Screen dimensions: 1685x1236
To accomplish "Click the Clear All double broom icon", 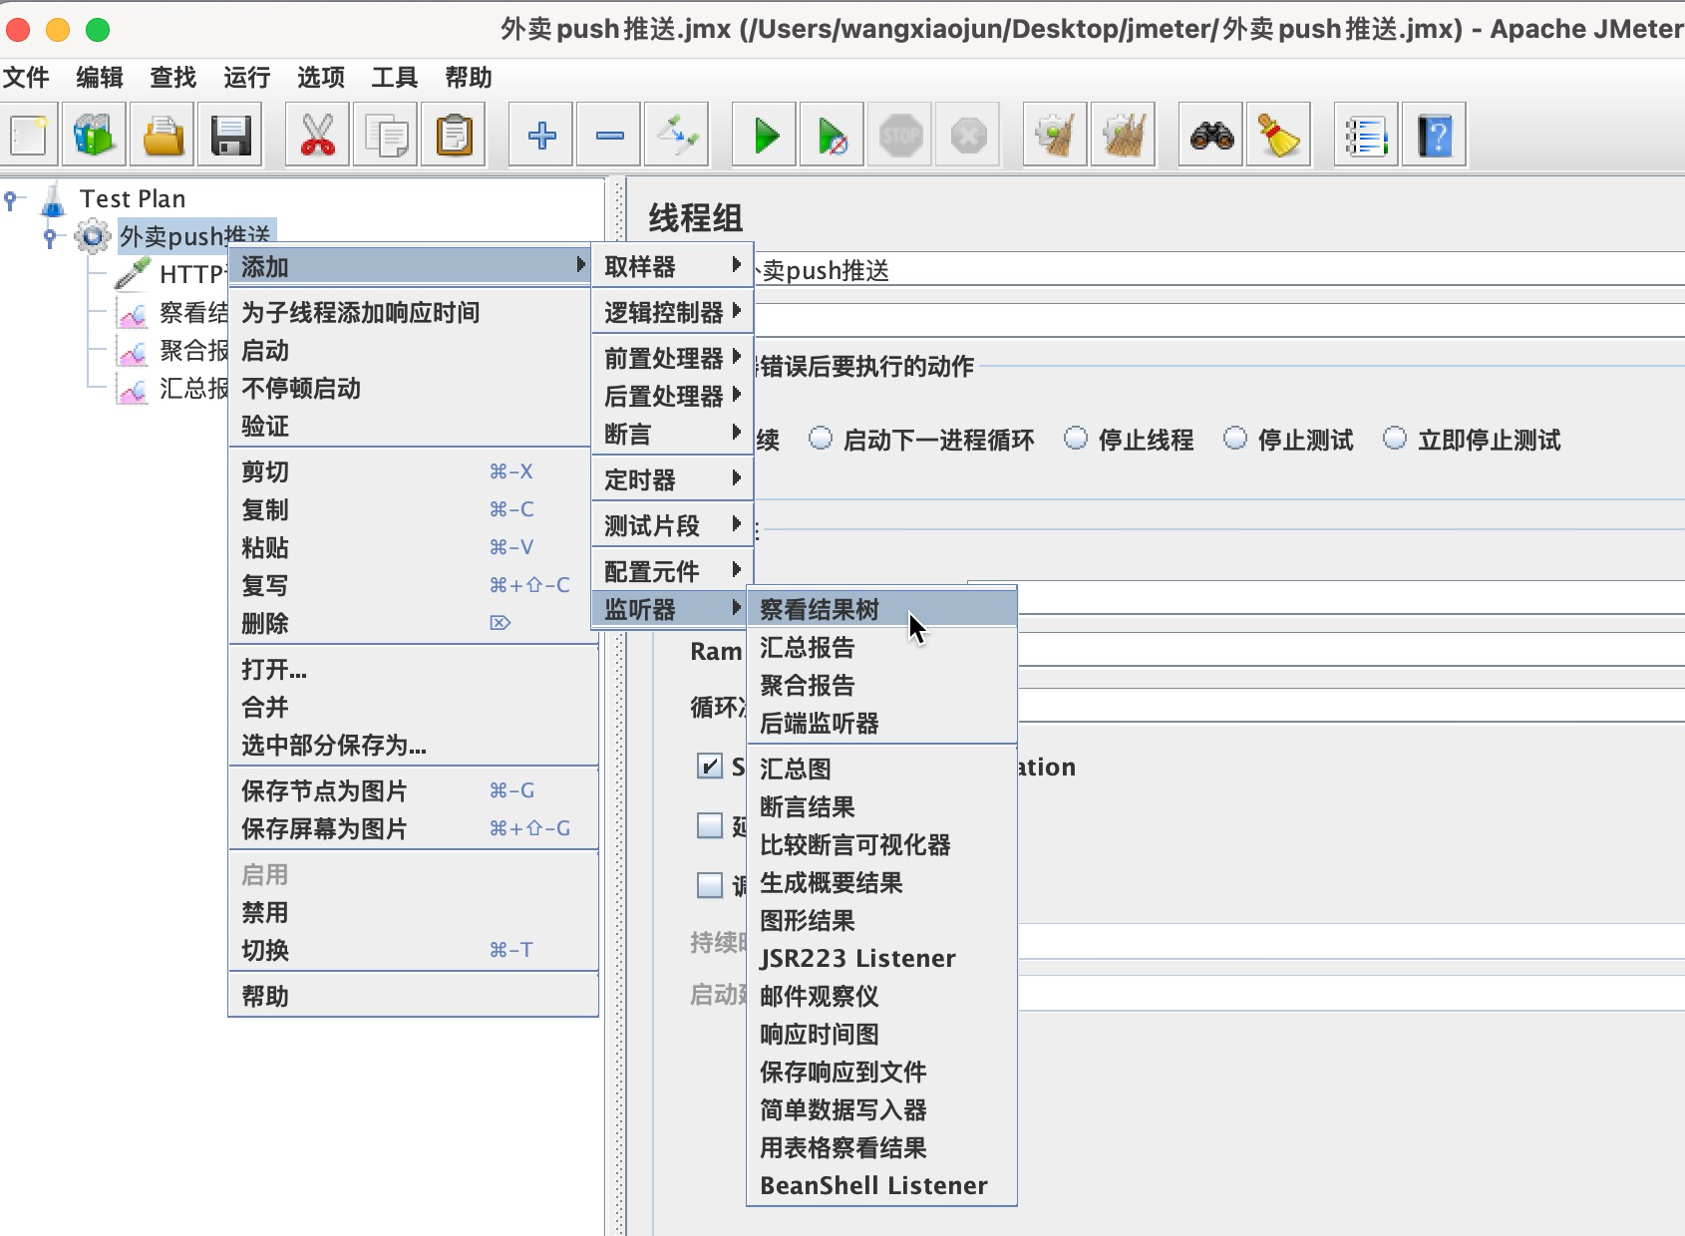I will point(1124,134).
